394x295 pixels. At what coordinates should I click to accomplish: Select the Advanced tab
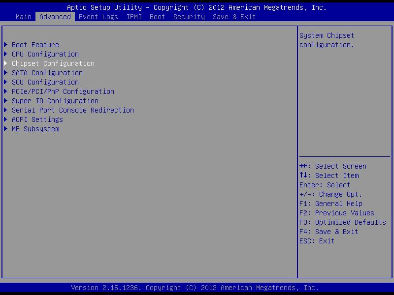pos(55,17)
